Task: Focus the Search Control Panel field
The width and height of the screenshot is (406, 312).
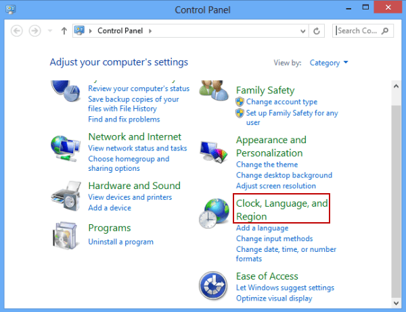Action: (x=359, y=31)
